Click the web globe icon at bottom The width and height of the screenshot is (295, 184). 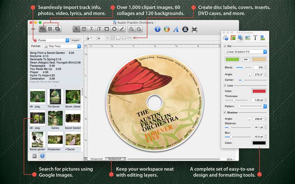[x=42, y=156]
